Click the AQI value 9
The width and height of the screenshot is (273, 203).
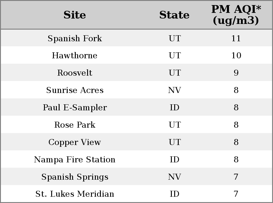coord(236,73)
